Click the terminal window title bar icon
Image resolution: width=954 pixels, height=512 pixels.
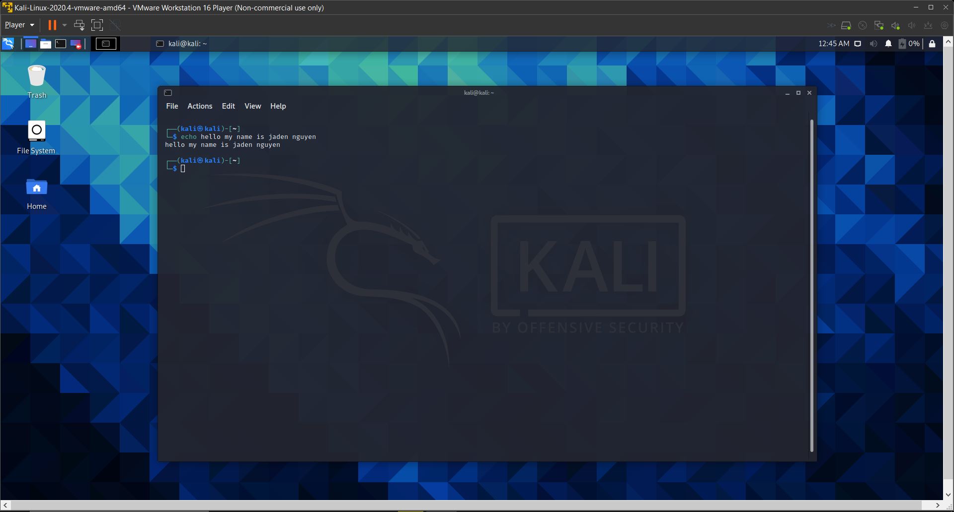(168, 93)
